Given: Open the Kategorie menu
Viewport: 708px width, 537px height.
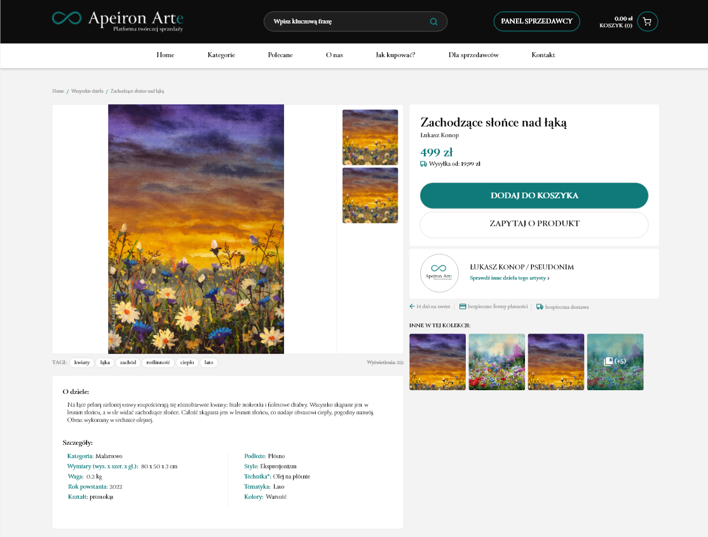Looking at the screenshot, I should click(x=221, y=55).
